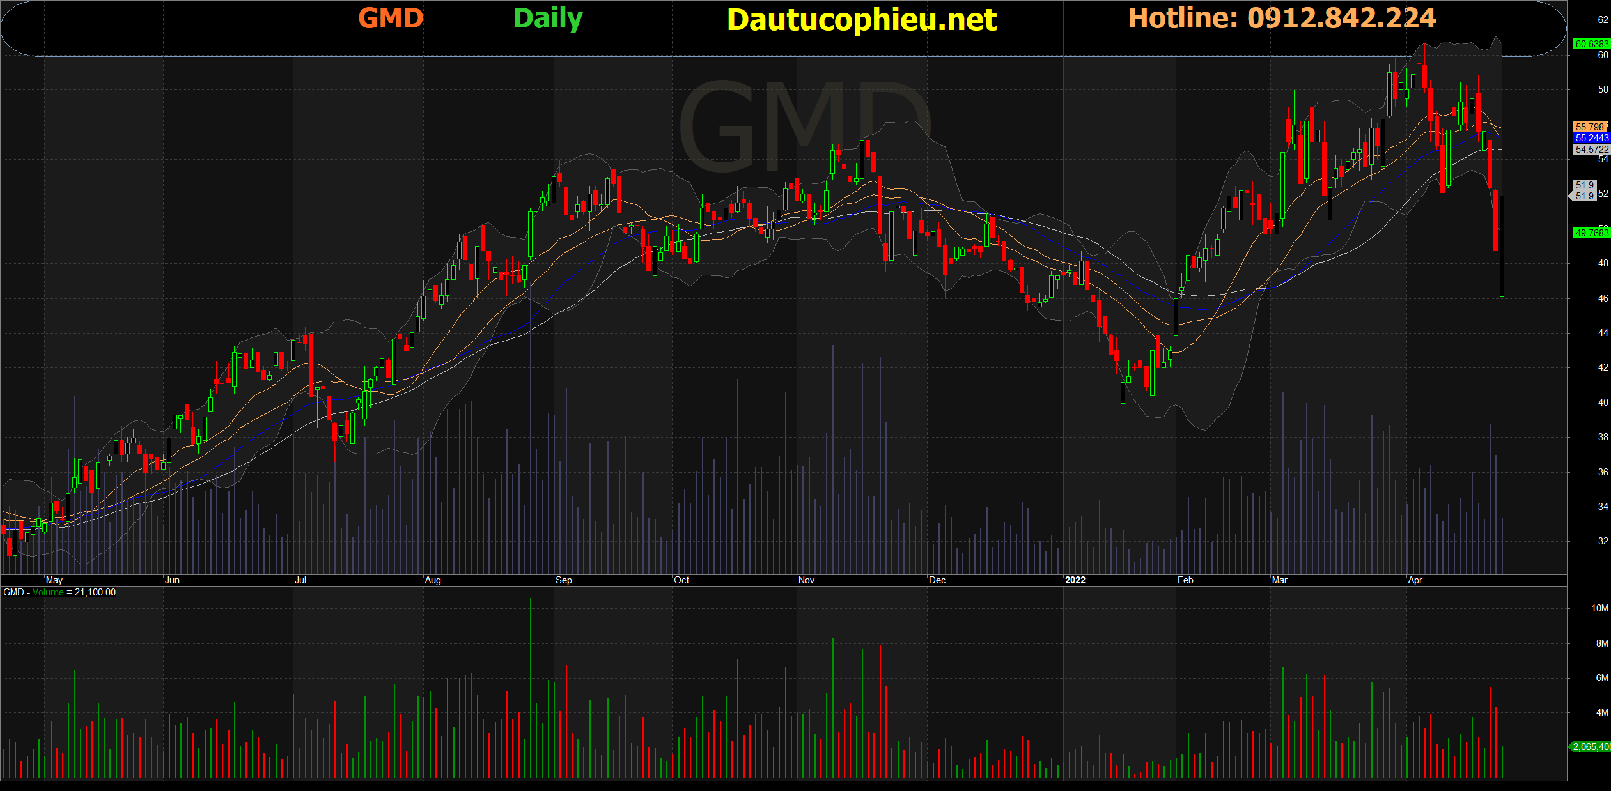The height and width of the screenshot is (791, 1611).
Task: Open the Dautucophieu.net header text
Action: click(x=862, y=20)
